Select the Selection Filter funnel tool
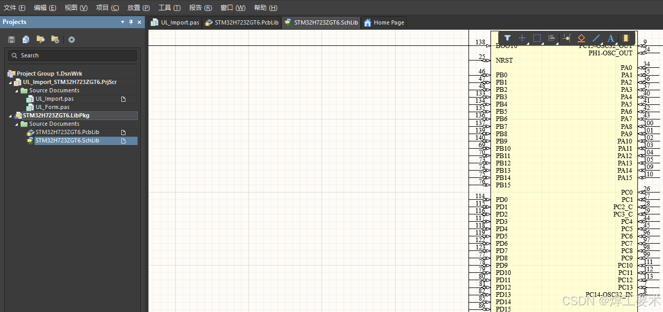 507,38
